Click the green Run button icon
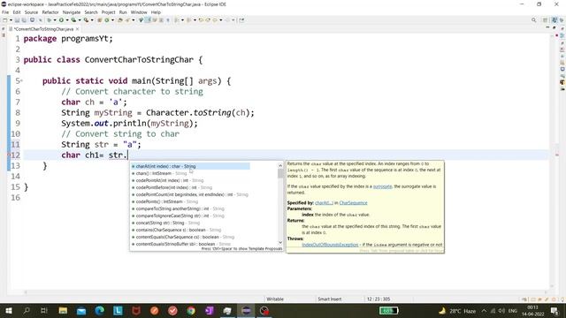 pyautogui.click(x=61, y=20)
